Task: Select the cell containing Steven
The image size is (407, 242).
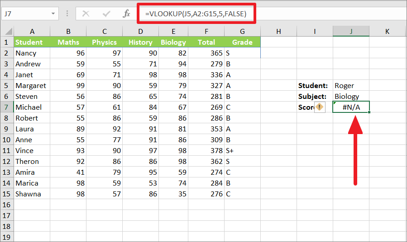Action: click(32, 97)
